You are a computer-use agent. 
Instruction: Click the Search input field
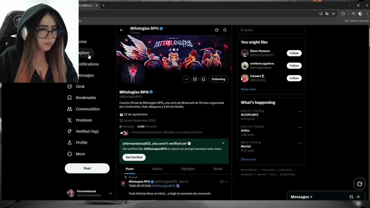[271, 30]
